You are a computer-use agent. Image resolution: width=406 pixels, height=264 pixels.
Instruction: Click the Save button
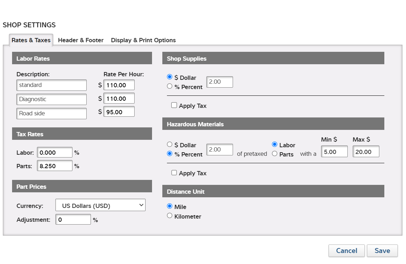click(382, 251)
